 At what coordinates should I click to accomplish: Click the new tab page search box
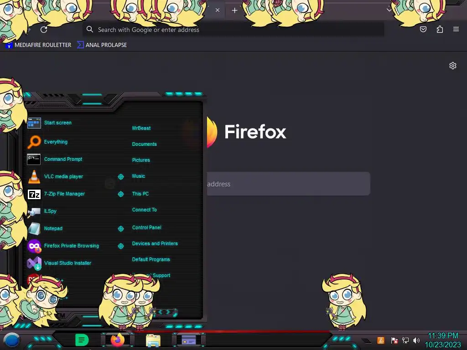tap(288, 184)
